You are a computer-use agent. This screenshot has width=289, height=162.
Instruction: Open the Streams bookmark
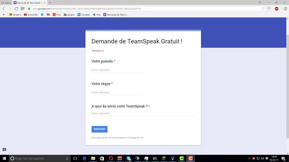pos(15,14)
